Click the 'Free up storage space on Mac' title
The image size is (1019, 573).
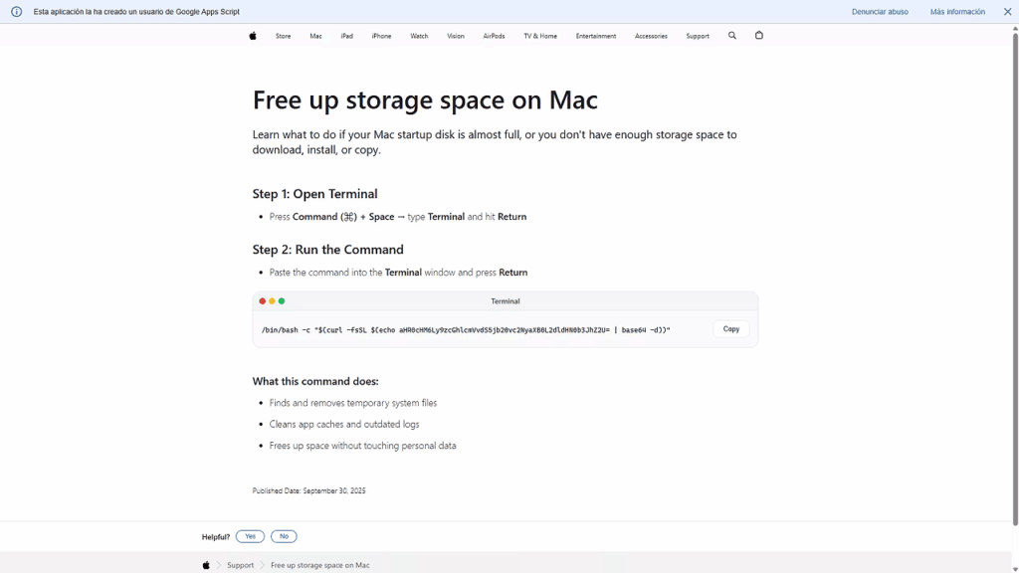(x=425, y=100)
